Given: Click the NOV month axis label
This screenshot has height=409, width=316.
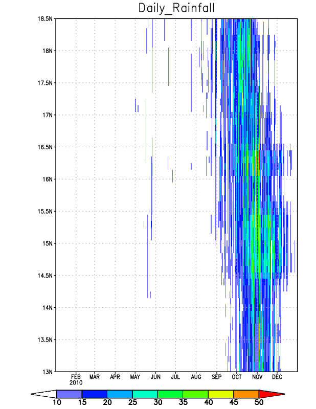Looking at the screenshot, I should pyautogui.click(x=257, y=377).
